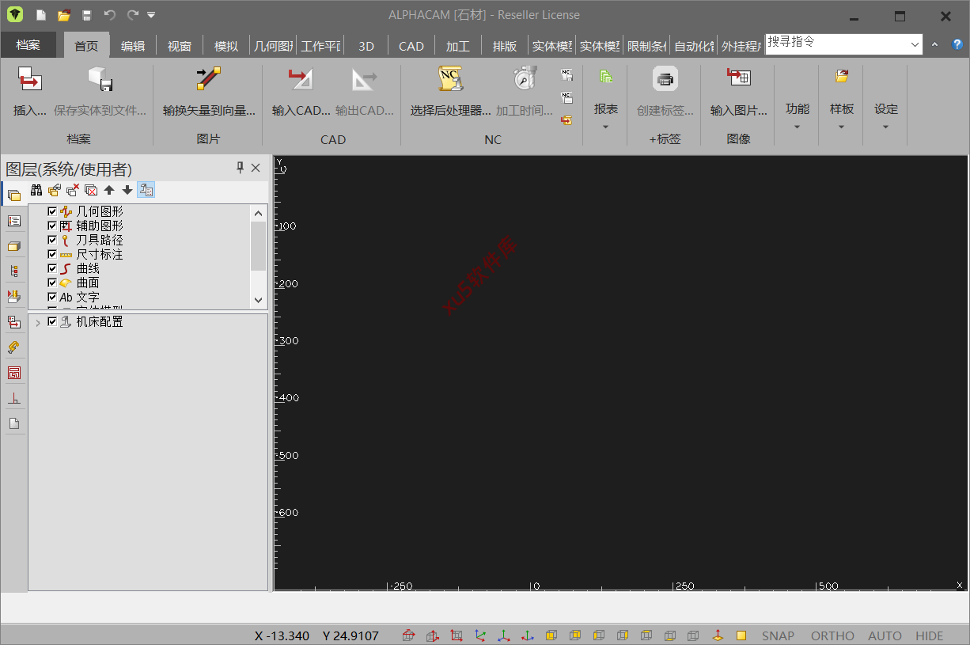Uncheck the 几何图形 layer checkbox

(52, 211)
